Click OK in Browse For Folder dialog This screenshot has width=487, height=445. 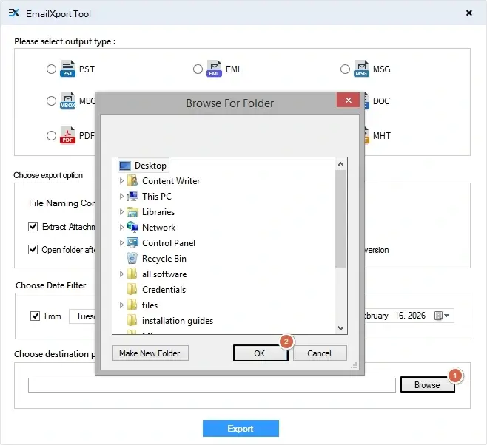[261, 353]
